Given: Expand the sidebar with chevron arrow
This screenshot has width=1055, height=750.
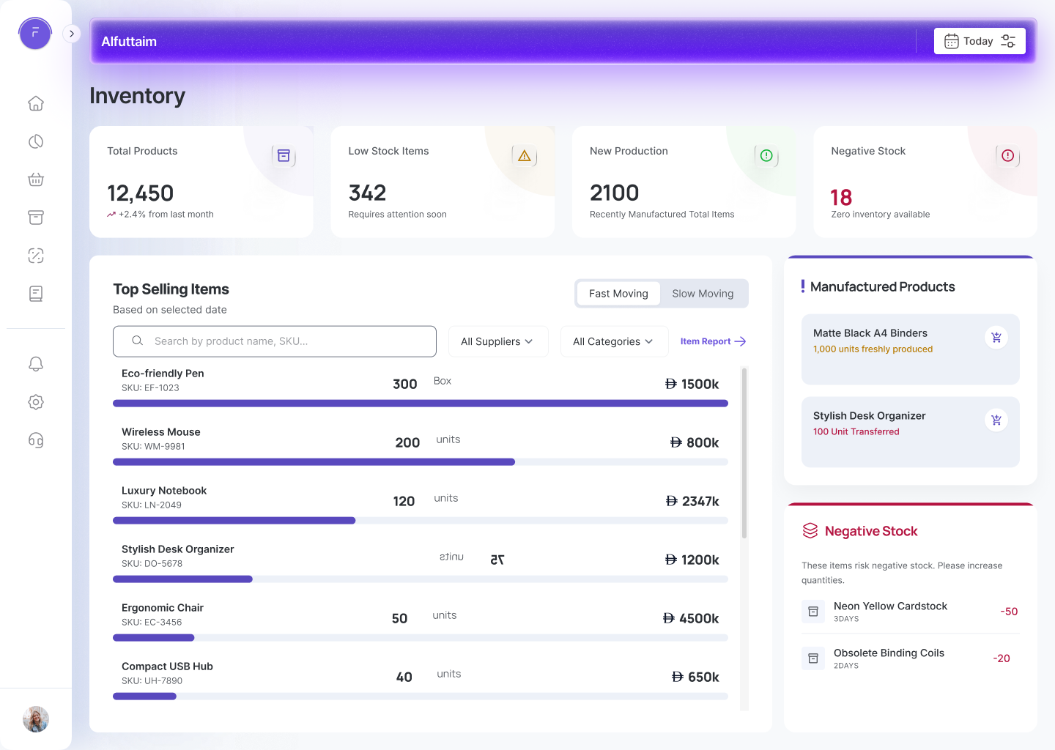Looking at the screenshot, I should 72,34.
